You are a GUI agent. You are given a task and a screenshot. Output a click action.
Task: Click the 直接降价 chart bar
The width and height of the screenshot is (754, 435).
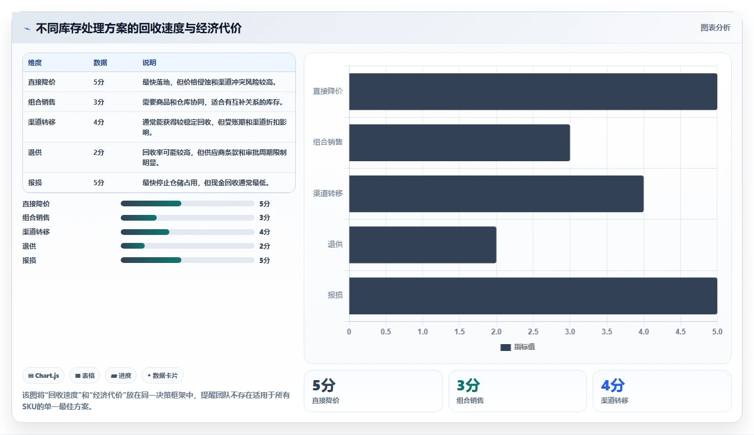(533, 91)
